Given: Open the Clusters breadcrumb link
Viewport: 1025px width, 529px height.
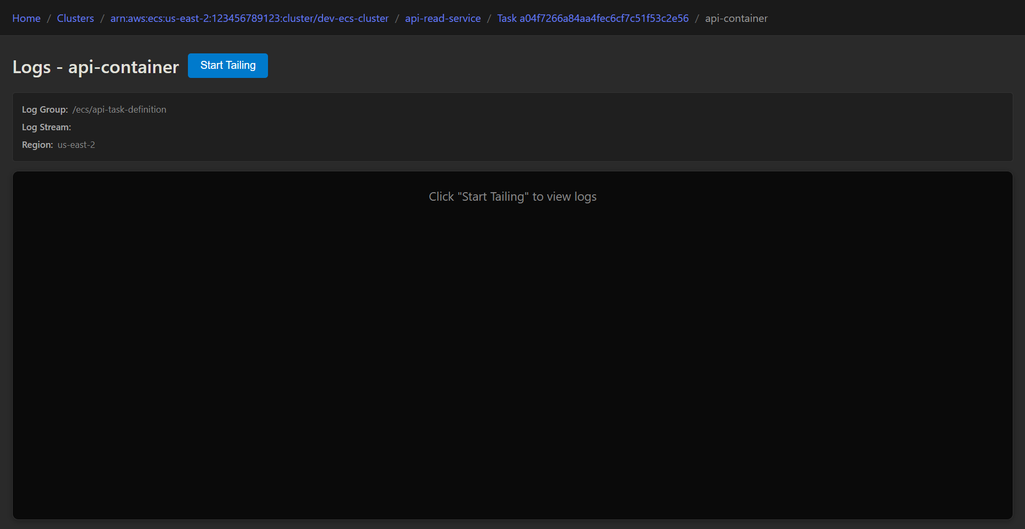Looking at the screenshot, I should [75, 18].
